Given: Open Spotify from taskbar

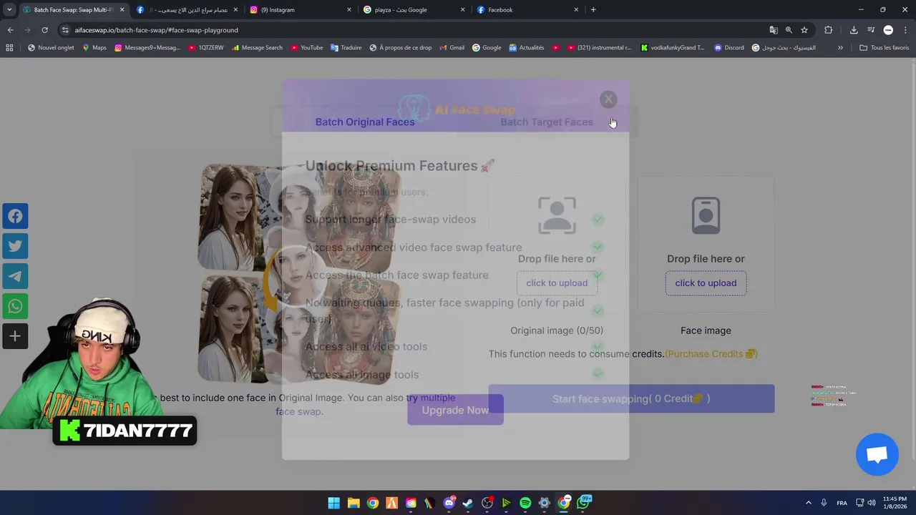Looking at the screenshot, I should click(x=525, y=503).
